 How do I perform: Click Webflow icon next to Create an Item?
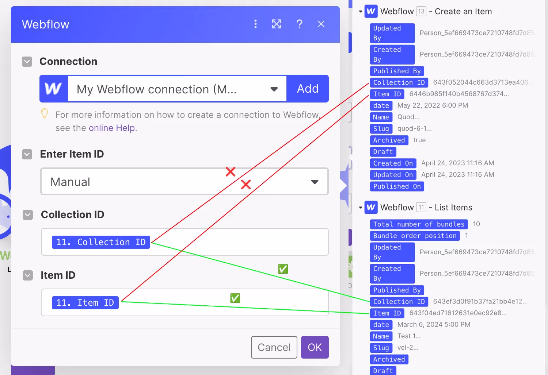(371, 11)
